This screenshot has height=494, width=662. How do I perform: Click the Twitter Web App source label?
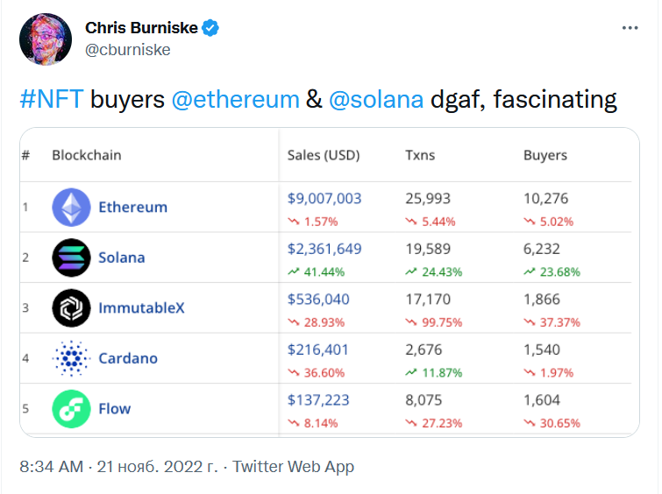click(x=293, y=466)
